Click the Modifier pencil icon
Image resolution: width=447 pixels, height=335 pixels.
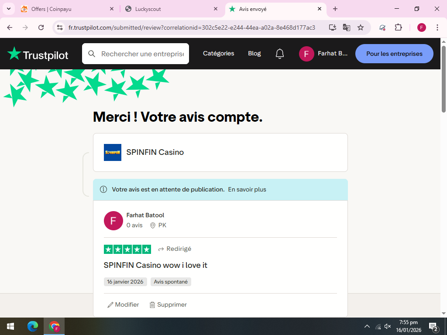pyautogui.click(x=110, y=305)
